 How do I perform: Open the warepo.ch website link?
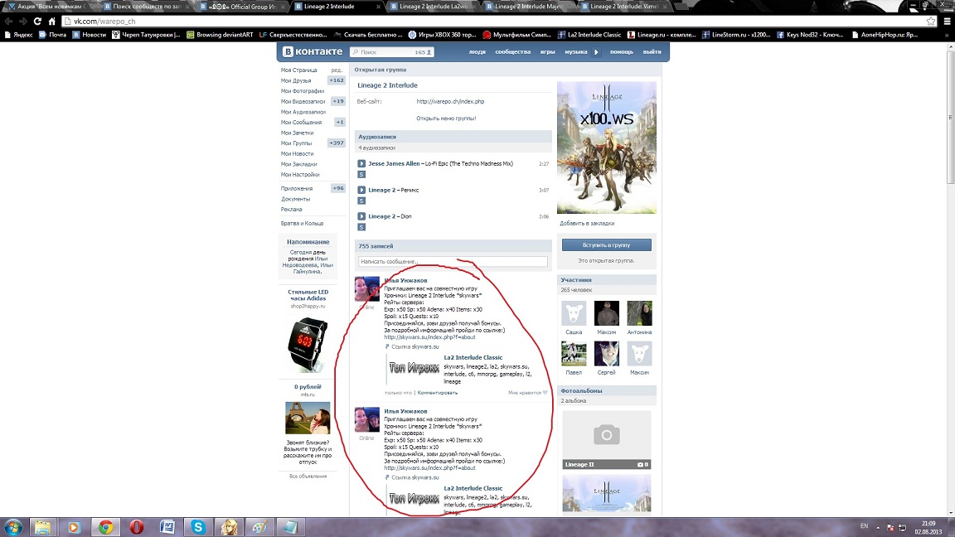[450, 102]
